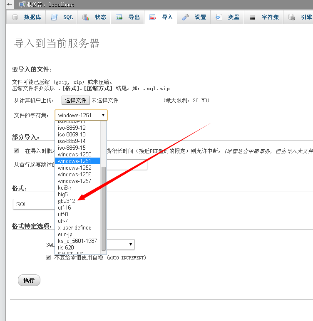Click the export icon
313x321 pixels.
click(119, 17)
